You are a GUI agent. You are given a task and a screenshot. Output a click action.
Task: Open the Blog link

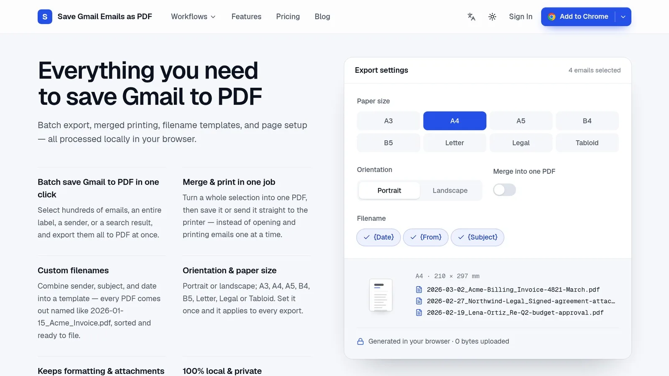pos(322,17)
